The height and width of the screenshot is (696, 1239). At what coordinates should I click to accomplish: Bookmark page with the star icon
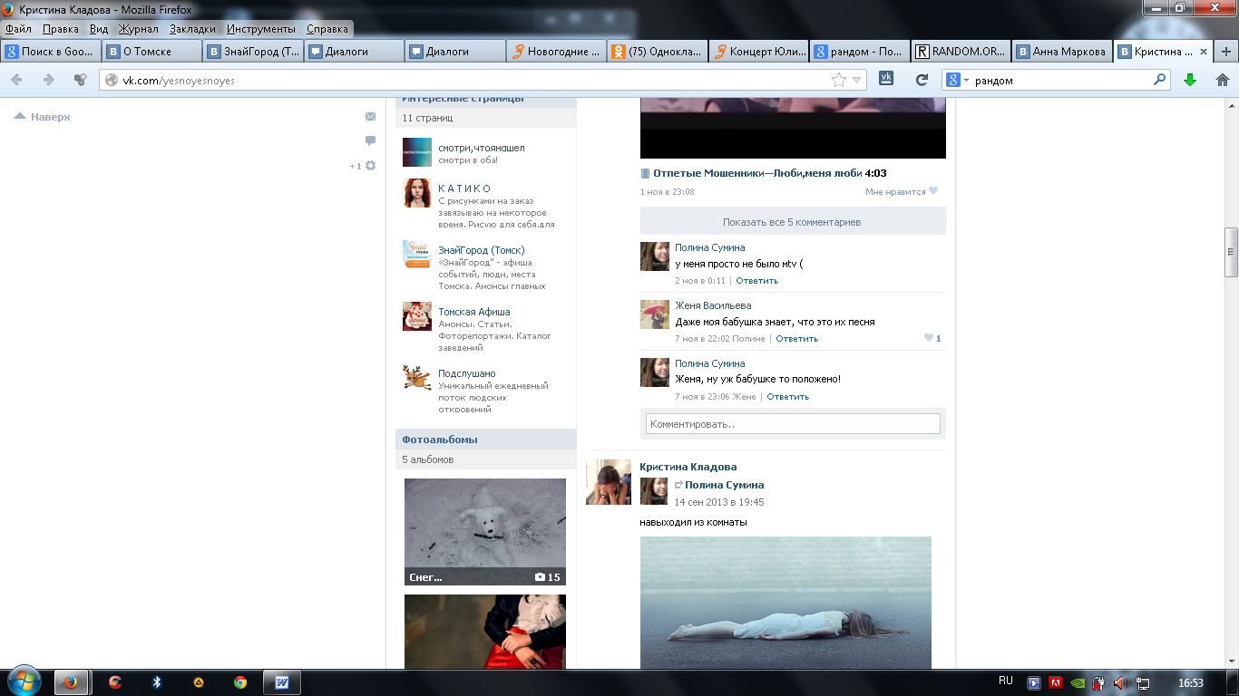point(839,80)
